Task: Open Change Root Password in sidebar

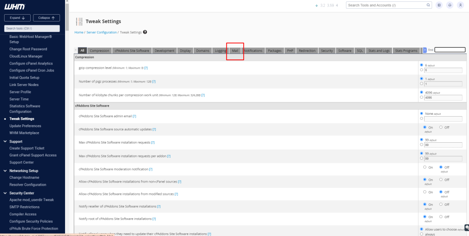Action: click(x=28, y=49)
